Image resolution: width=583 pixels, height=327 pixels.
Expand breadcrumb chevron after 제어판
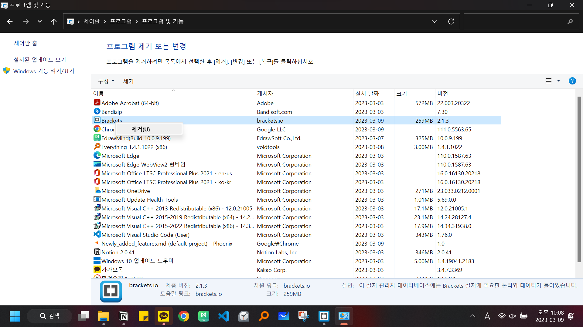click(x=105, y=21)
